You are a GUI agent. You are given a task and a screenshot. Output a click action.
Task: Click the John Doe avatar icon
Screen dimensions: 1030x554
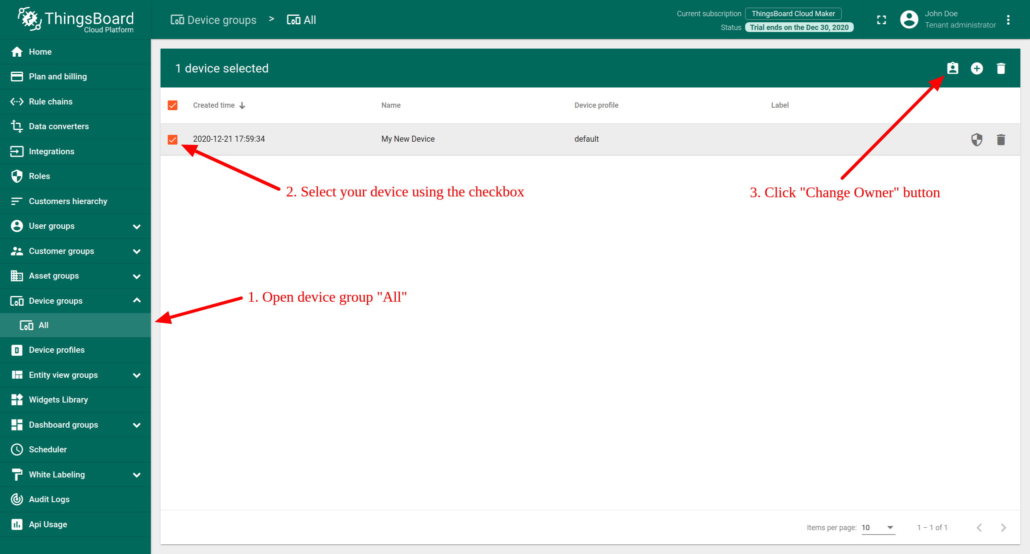(909, 19)
